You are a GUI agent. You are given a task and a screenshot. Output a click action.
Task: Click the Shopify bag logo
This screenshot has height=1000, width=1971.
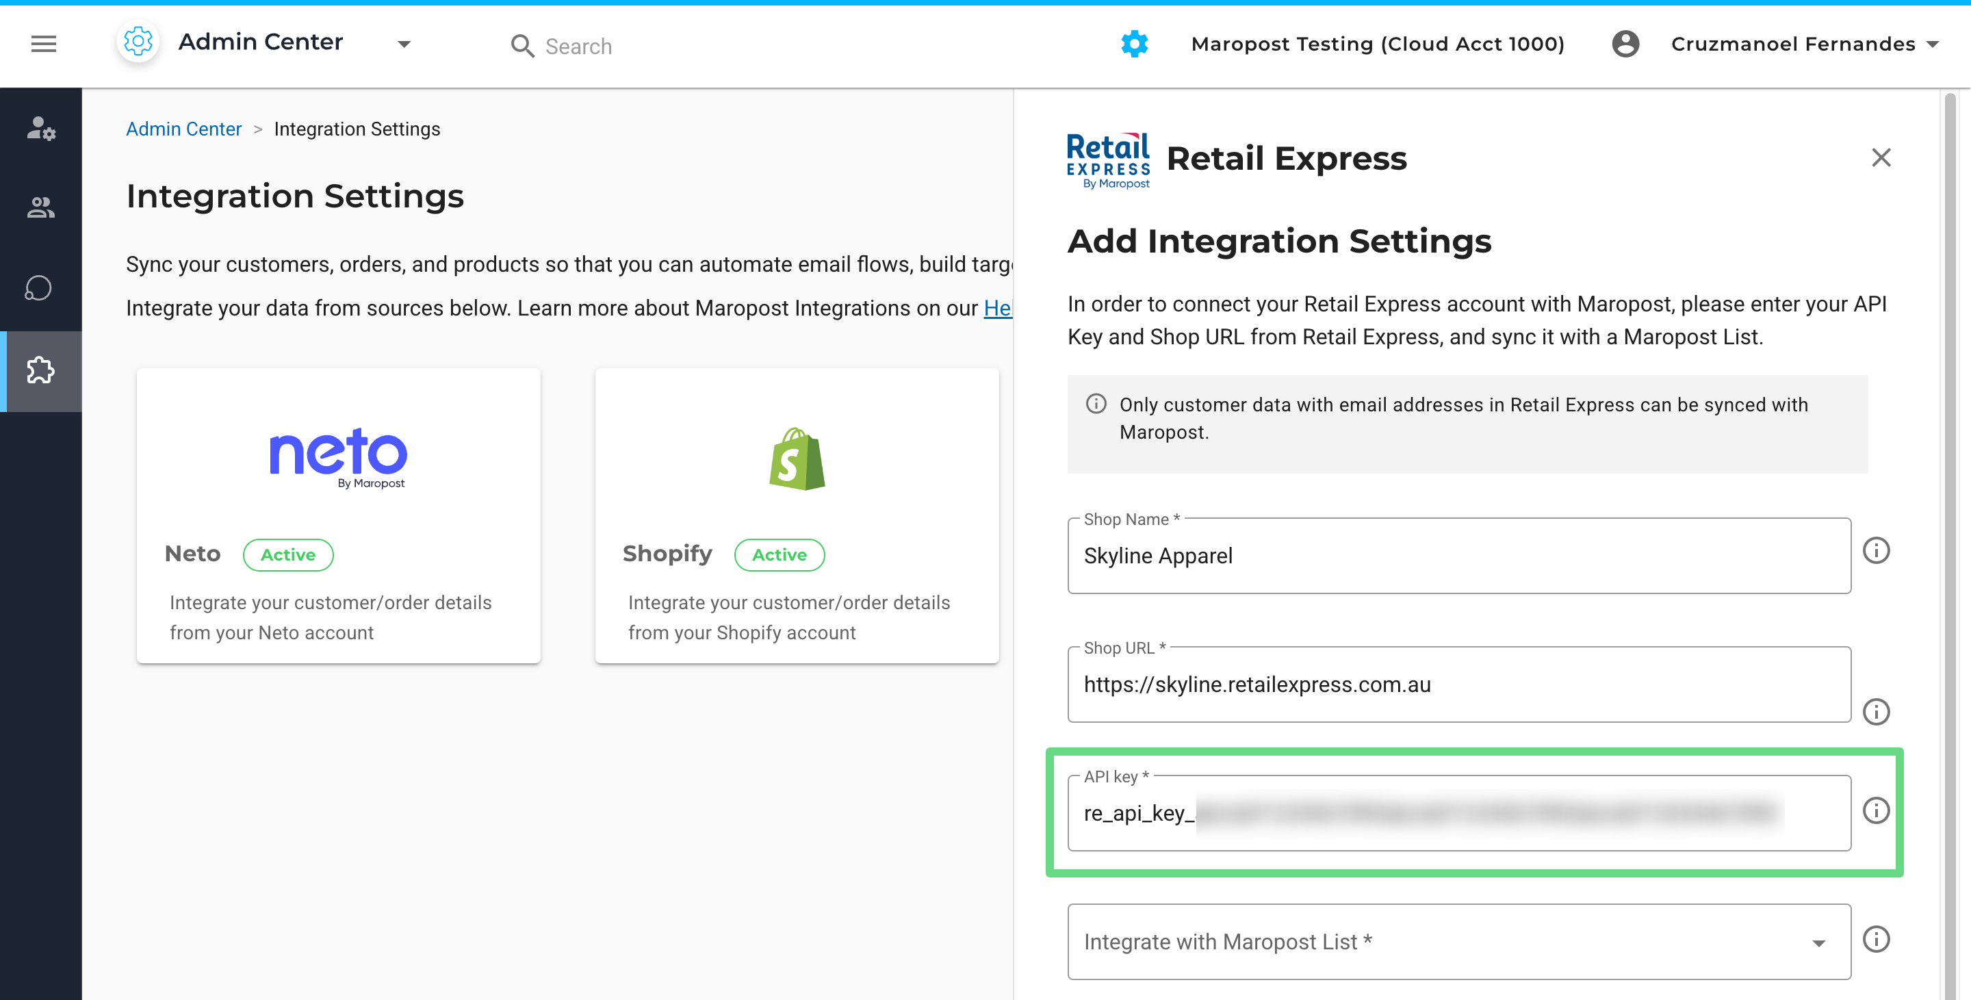pos(797,459)
